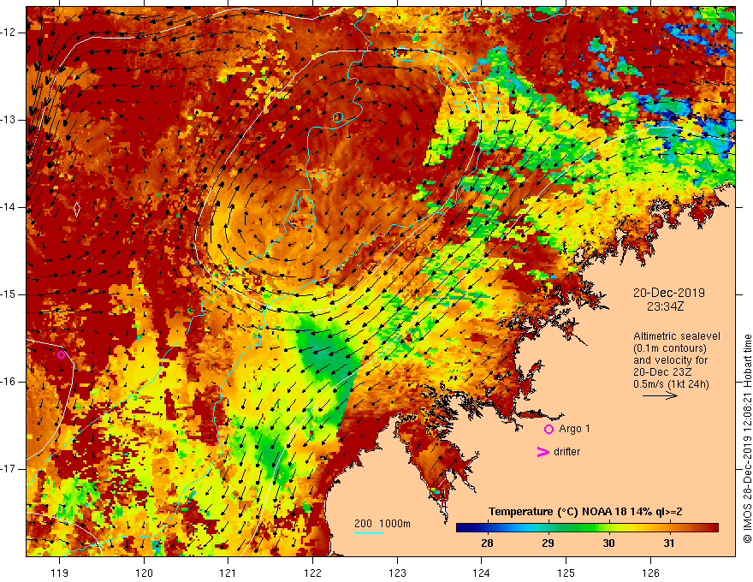This screenshot has height=582, width=753.
Task: Click the temperature color bar at 31
Action: click(669, 528)
